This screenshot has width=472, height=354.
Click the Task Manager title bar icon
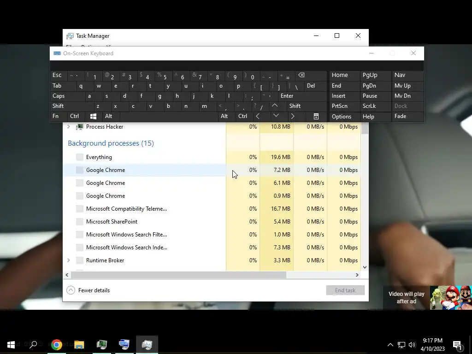(70, 36)
